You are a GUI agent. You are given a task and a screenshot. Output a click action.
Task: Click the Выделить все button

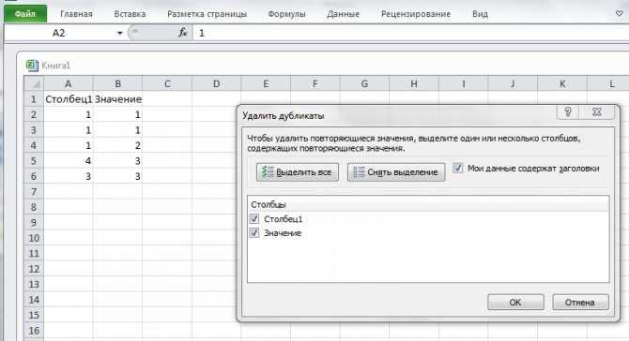pyautogui.click(x=298, y=172)
